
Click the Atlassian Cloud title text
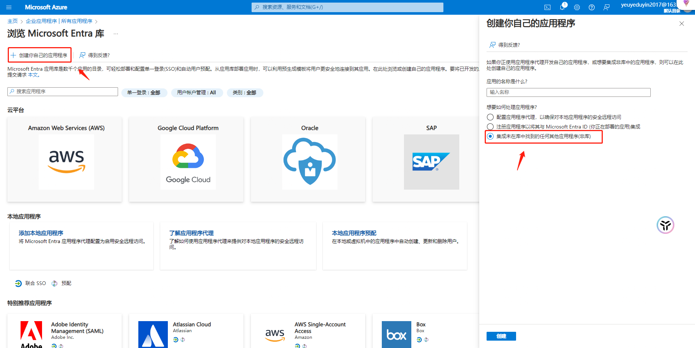click(192, 324)
